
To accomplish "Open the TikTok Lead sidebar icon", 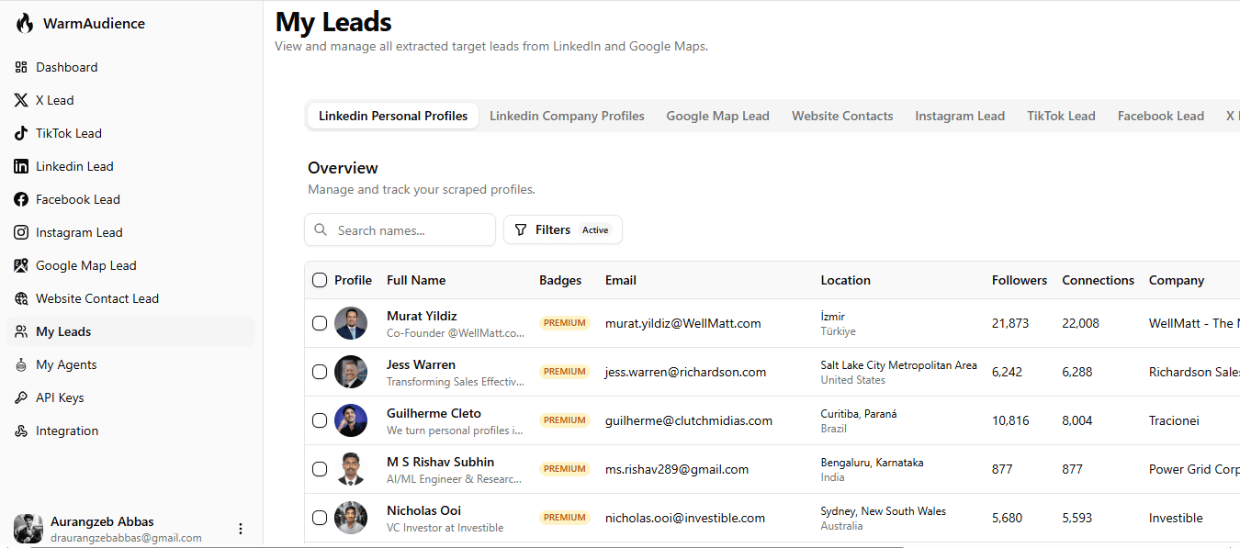I will (x=21, y=133).
